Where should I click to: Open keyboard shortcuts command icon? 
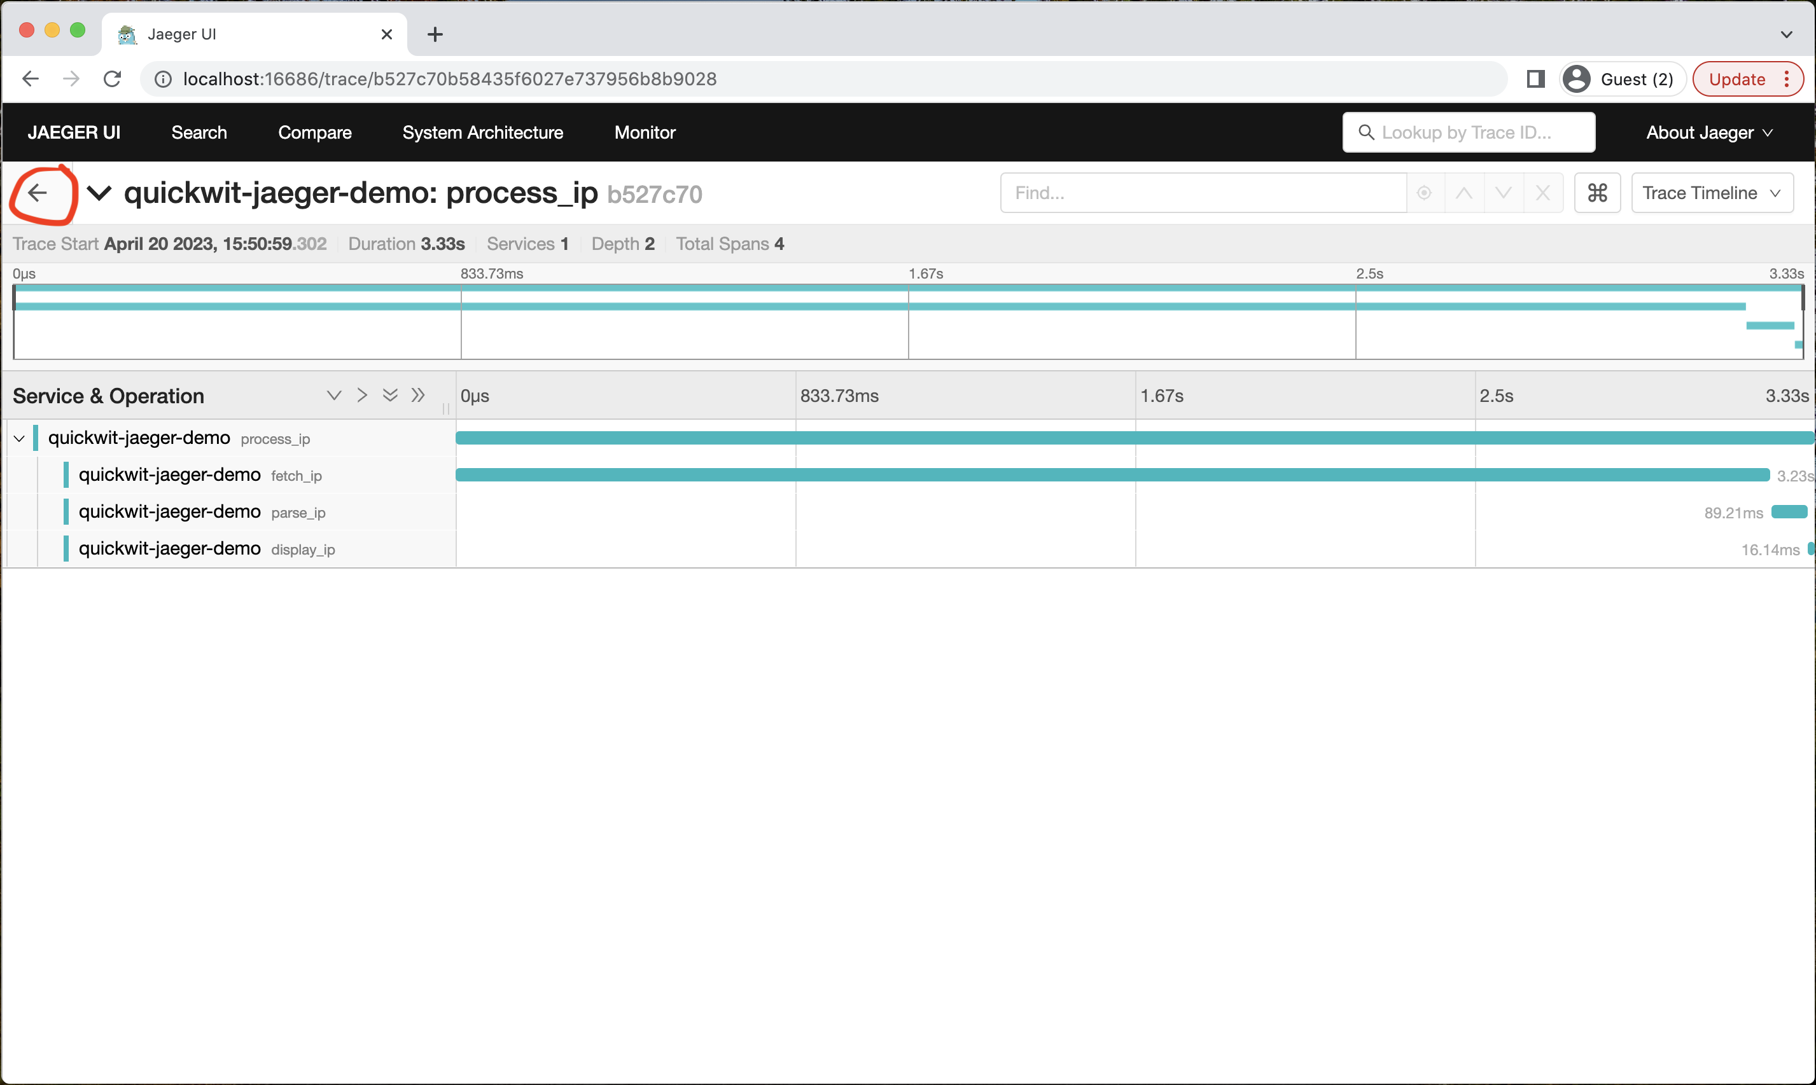point(1597,193)
